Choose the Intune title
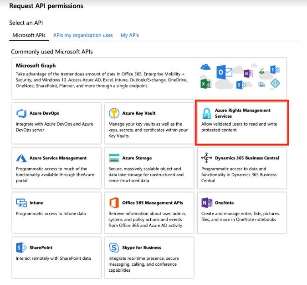Viewport: 307px width, 285px height. 36,203
